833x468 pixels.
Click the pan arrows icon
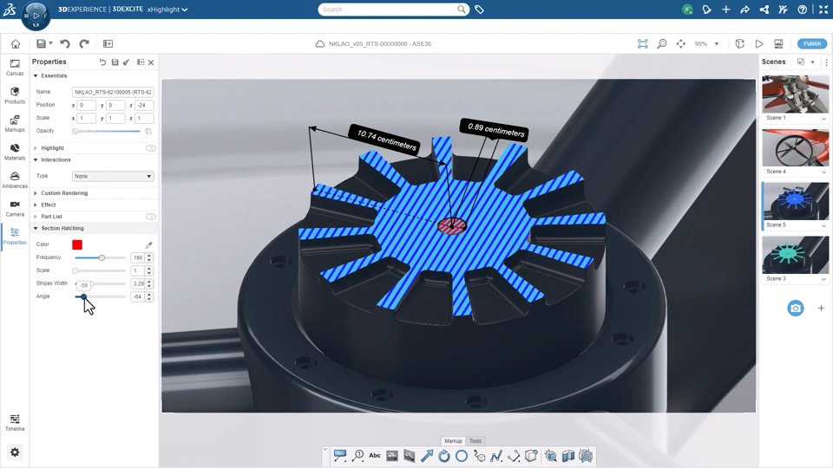point(680,43)
